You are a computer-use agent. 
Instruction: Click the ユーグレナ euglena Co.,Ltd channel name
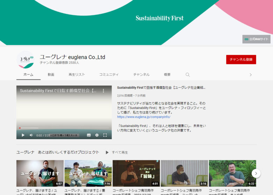(x=72, y=57)
